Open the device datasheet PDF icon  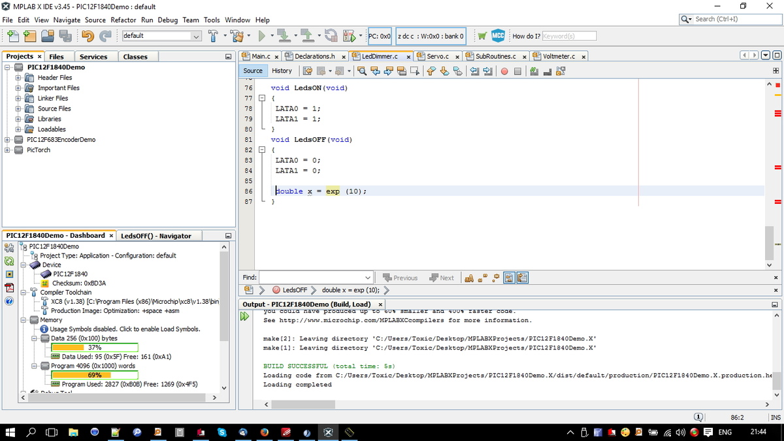(10, 287)
